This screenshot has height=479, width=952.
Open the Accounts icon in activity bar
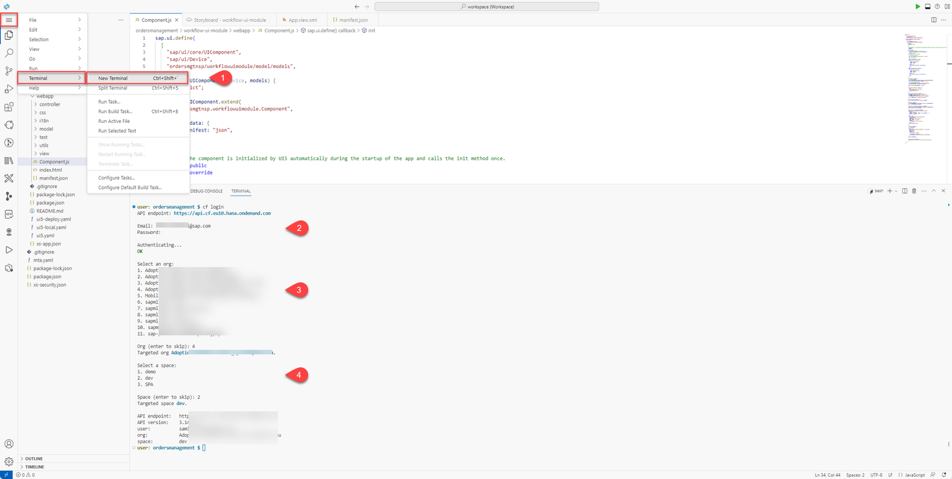(x=9, y=445)
